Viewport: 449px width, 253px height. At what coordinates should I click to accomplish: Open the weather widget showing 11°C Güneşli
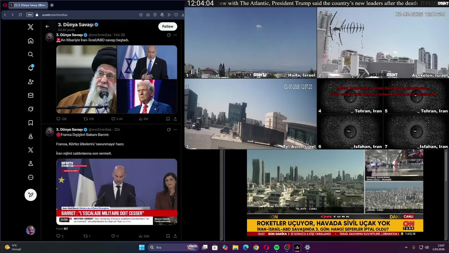pyautogui.click(x=13, y=247)
